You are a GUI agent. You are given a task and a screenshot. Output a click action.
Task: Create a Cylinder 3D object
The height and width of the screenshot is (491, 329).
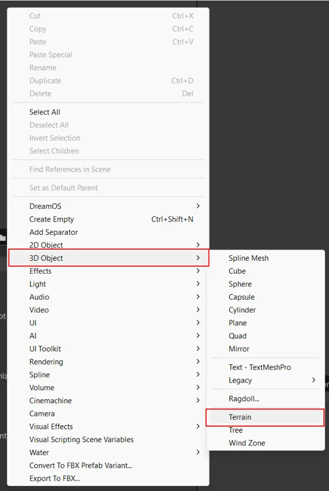point(266,310)
